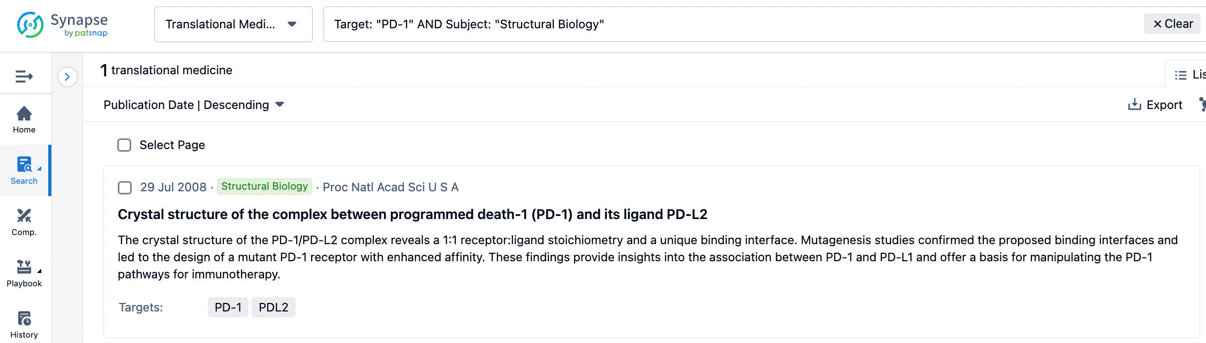Clear the search query

[1173, 24]
